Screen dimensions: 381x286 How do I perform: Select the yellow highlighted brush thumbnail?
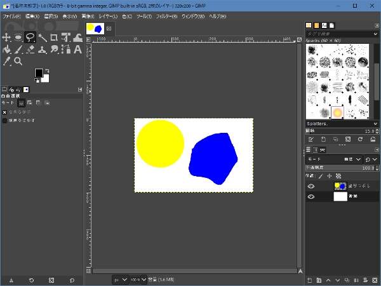(338, 112)
